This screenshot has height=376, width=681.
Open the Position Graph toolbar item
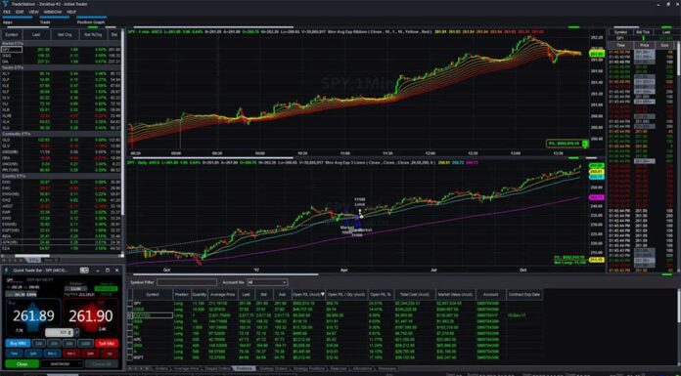tap(91, 21)
